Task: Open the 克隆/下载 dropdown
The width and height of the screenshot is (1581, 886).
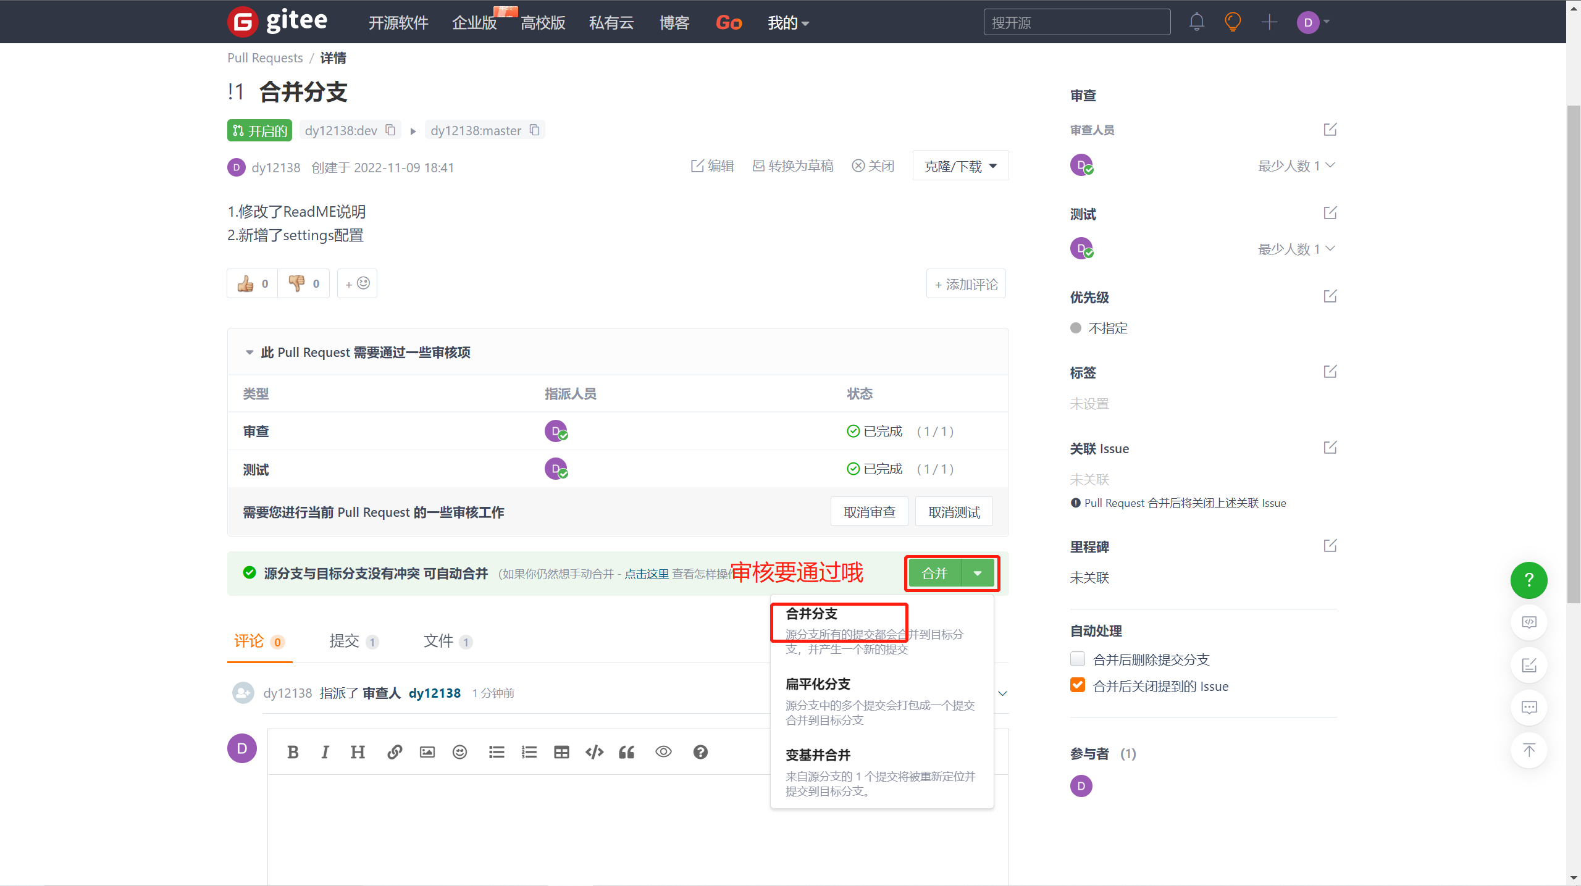Action: (x=960, y=166)
